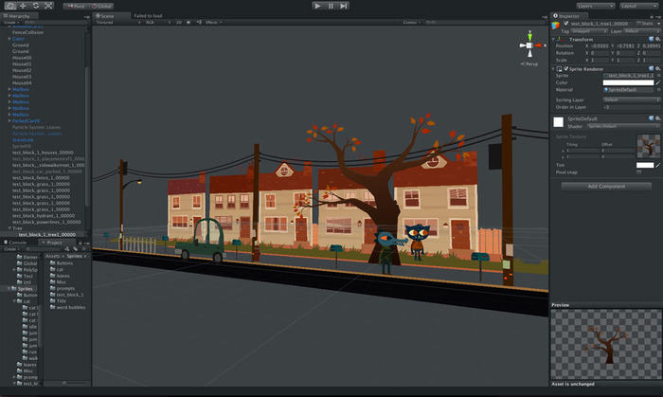
Task: Toggle the Static checkbox
Action: [639, 24]
